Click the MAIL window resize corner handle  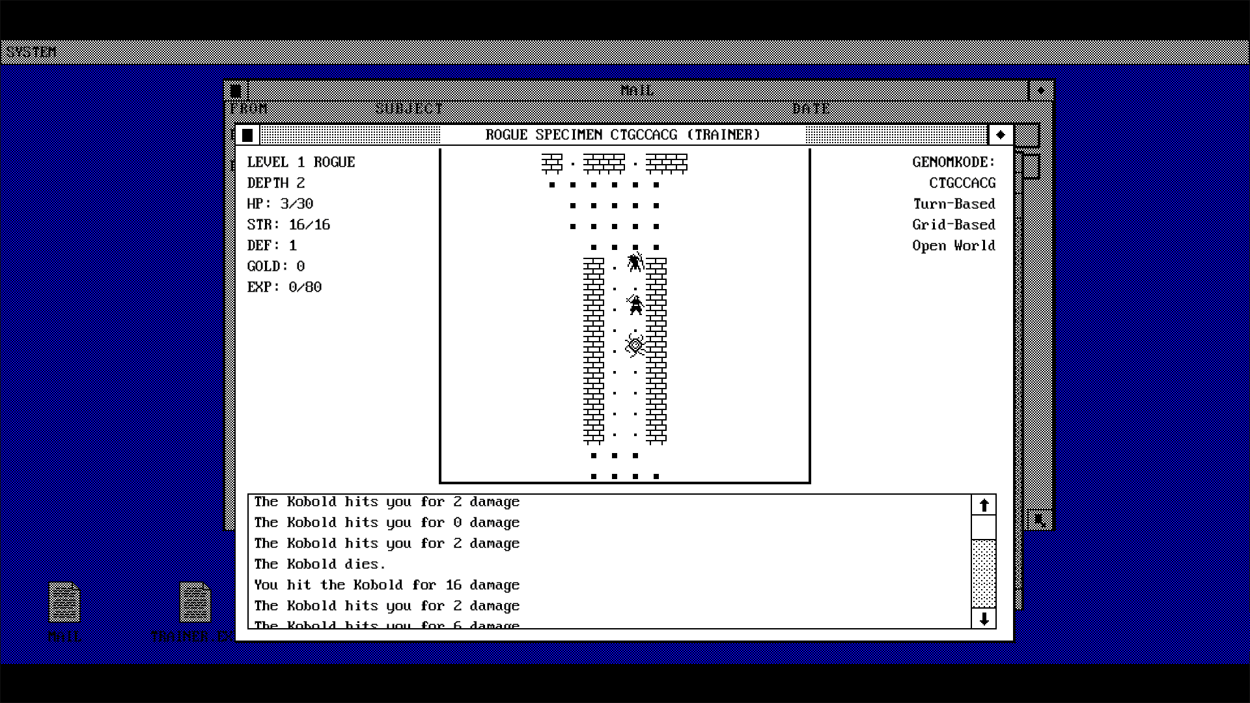tap(1039, 520)
